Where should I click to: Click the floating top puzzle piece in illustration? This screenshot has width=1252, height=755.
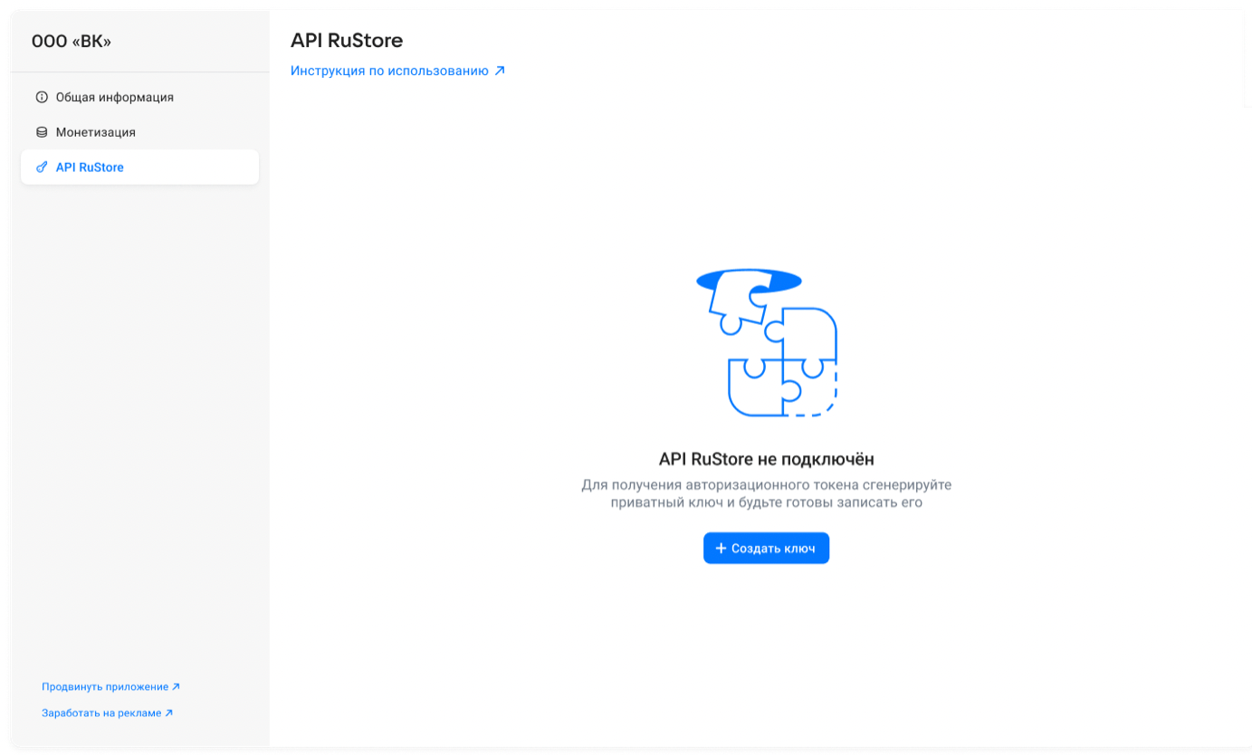(x=739, y=299)
